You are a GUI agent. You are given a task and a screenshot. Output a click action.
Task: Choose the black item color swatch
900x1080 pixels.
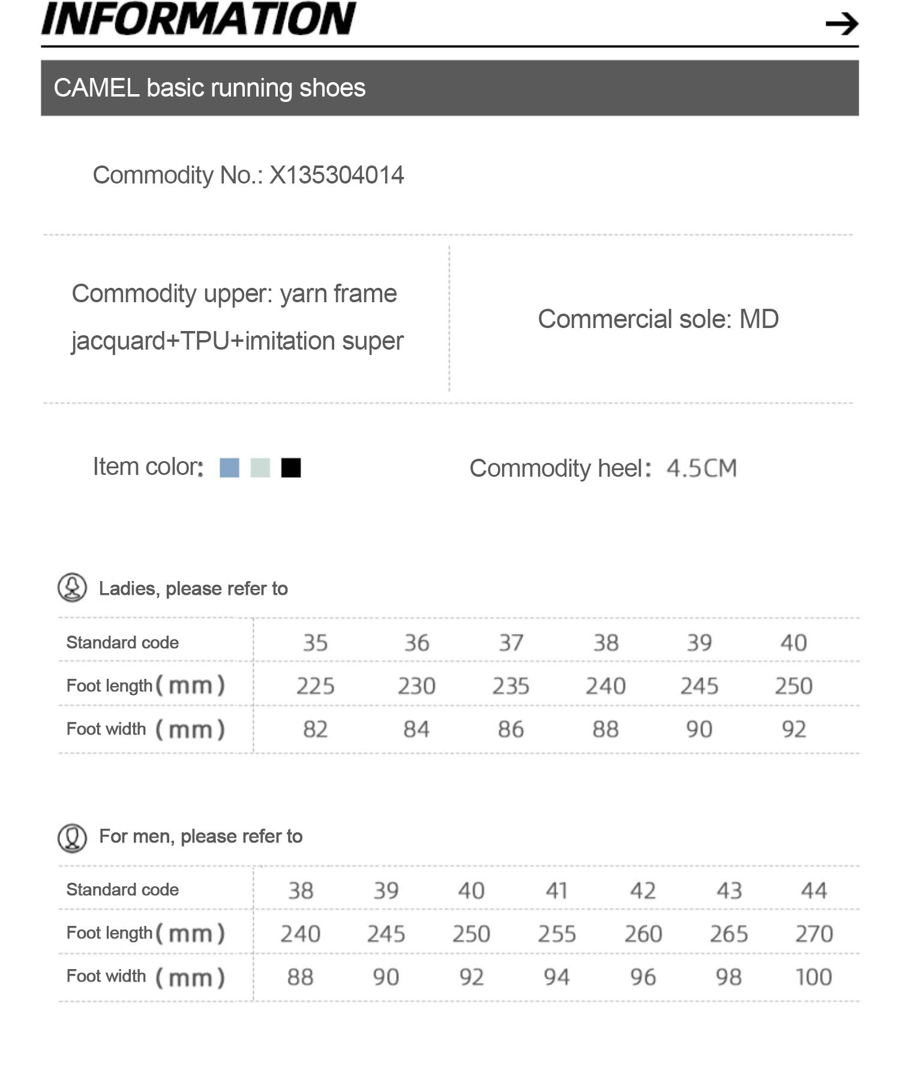click(291, 468)
